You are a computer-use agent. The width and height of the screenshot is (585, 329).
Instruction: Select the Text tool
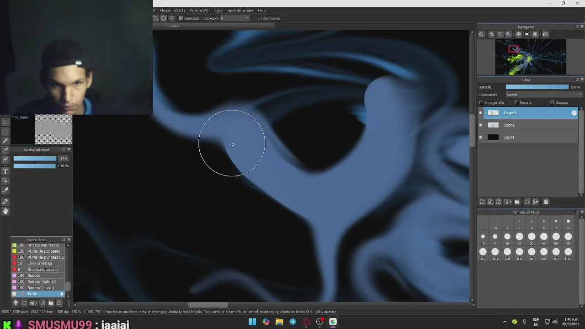pos(5,171)
